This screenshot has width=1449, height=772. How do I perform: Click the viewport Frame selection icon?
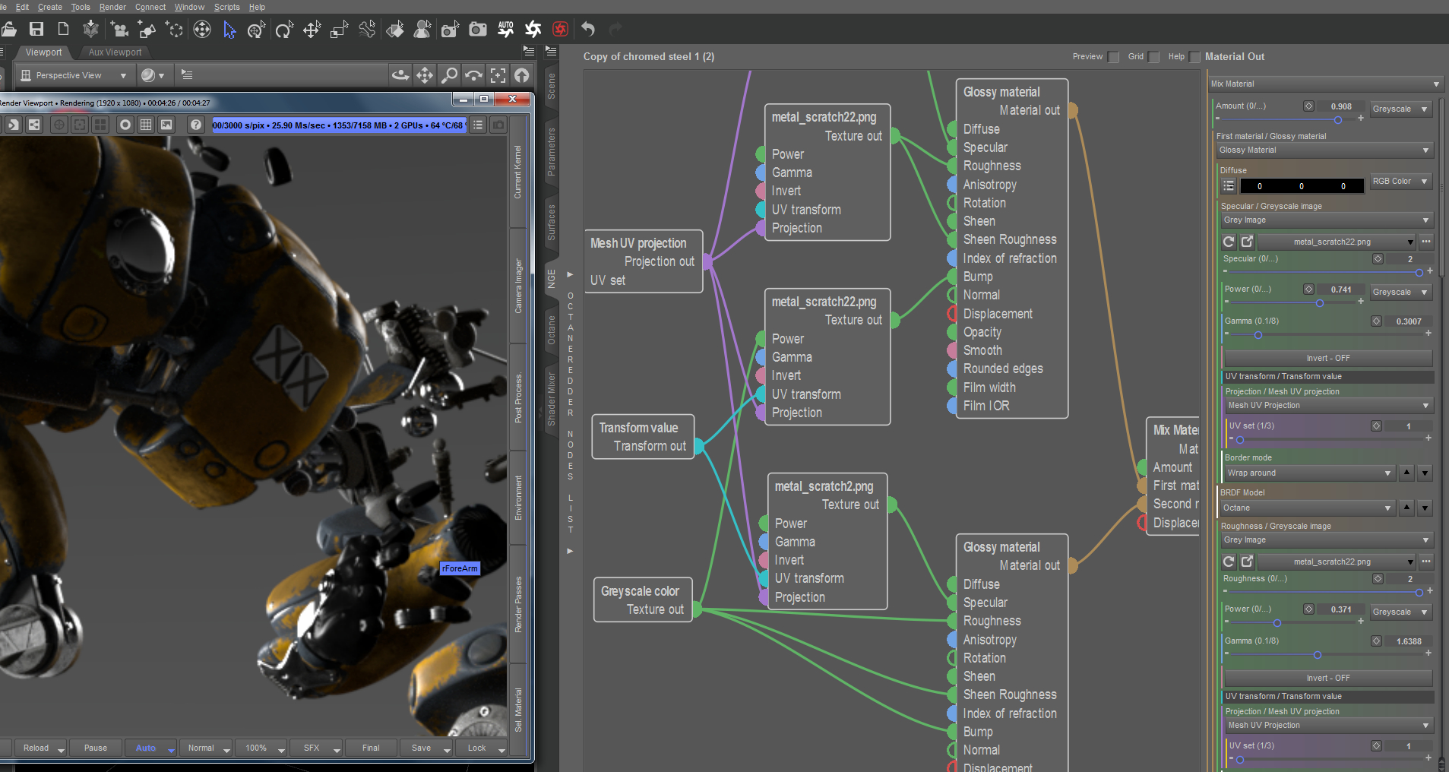pyautogui.click(x=498, y=75)
